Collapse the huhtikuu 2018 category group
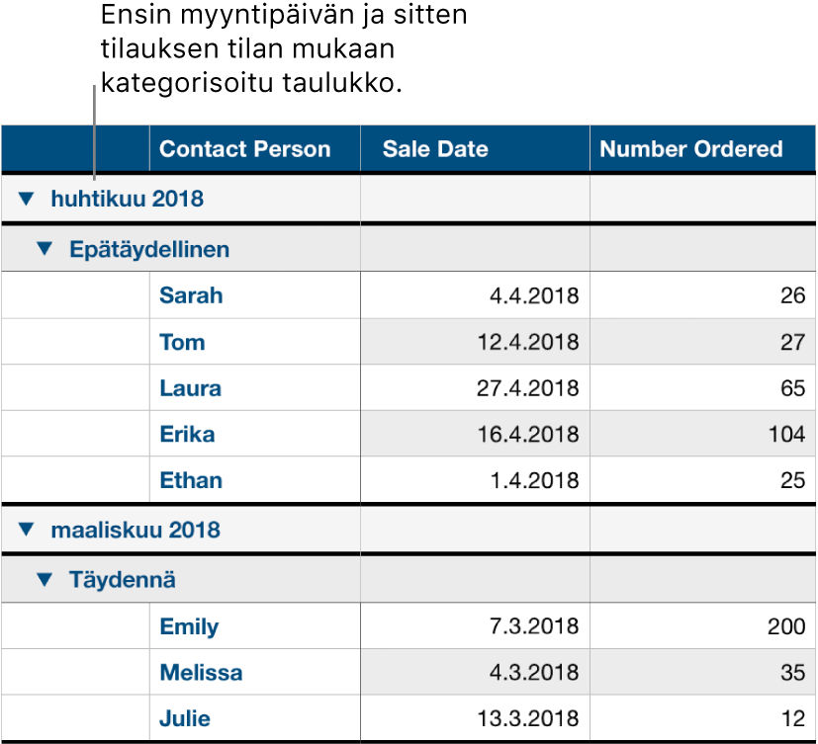 pos(27,199)
